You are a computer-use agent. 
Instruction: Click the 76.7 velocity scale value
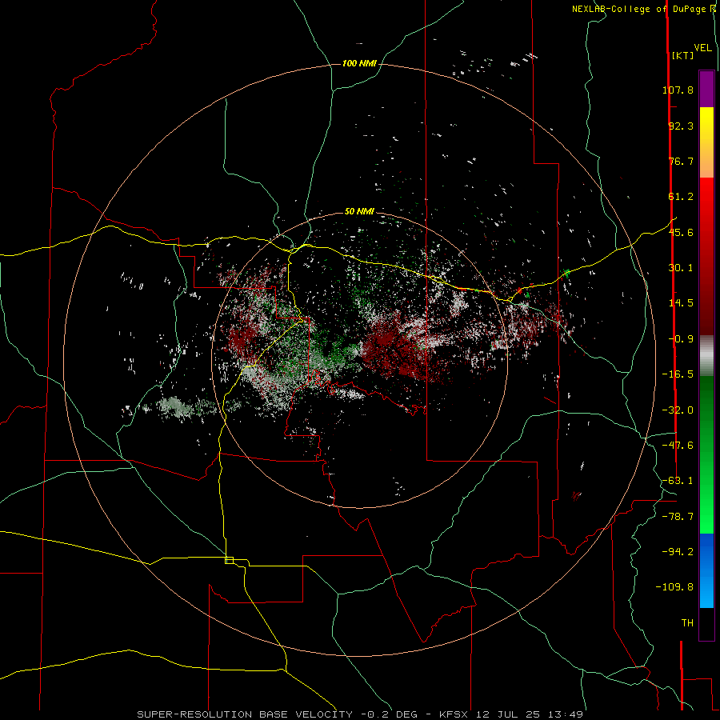point(681,161)
